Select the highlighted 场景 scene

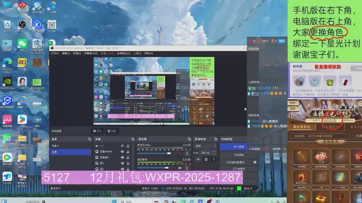pyautogui.click(x=70, y=152)
